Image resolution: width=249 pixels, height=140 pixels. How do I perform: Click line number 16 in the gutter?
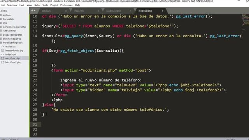click(35, 51)
